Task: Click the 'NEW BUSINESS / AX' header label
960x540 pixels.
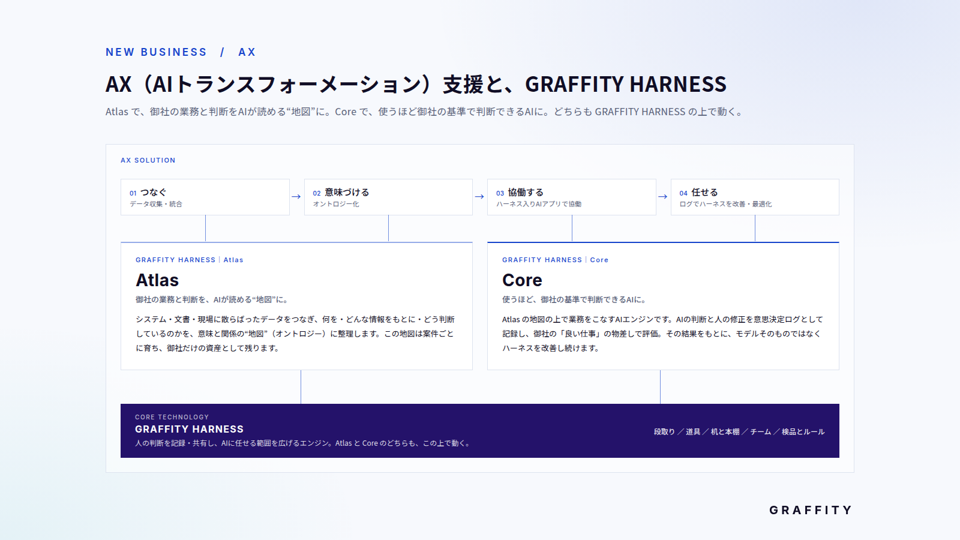Action: coord(181,52)
